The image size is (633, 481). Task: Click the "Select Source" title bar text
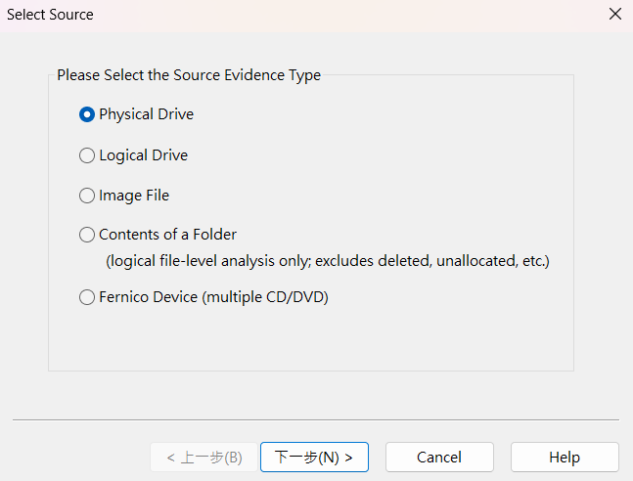click(x=51, y=15)
